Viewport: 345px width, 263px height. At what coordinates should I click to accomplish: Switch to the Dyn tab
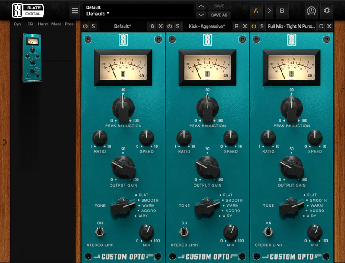pyautogui.click(x=17, y=24)
